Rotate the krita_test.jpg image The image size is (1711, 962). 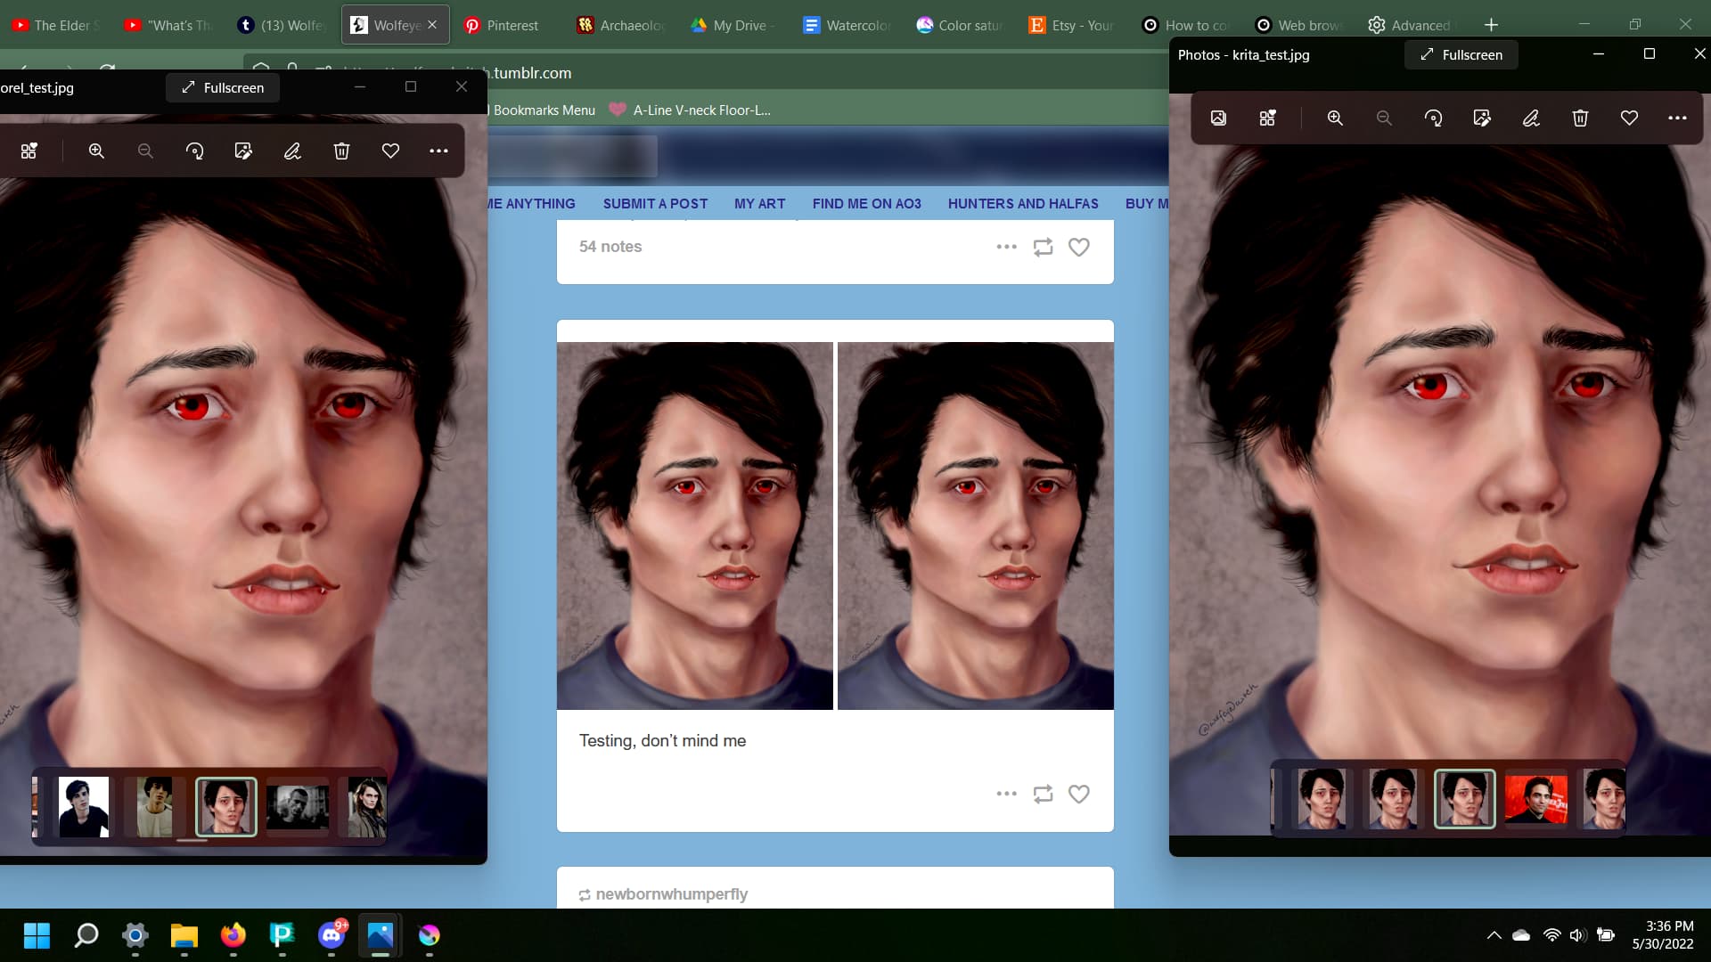tap(1433, 118)
